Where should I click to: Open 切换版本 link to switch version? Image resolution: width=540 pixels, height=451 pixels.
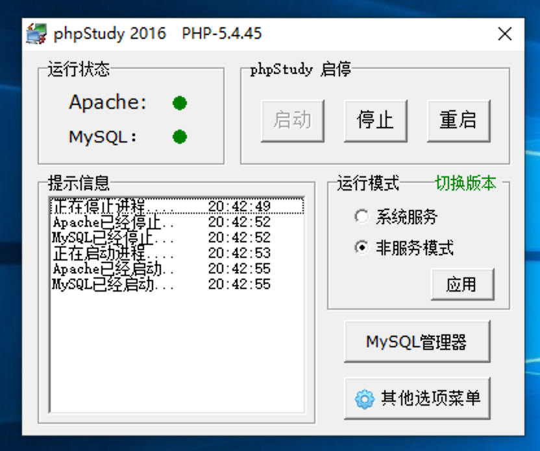[465, 183]
